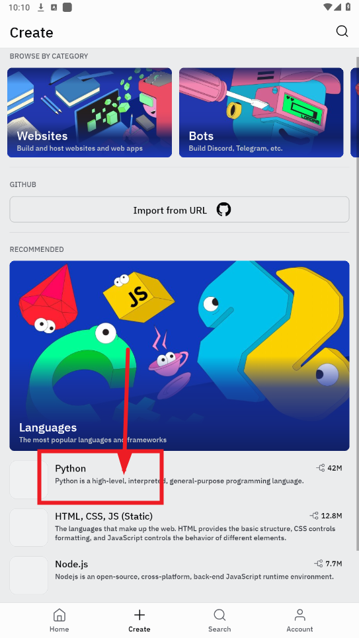Click the 42M fork count
359x638 pixels.
click(335, 468)
